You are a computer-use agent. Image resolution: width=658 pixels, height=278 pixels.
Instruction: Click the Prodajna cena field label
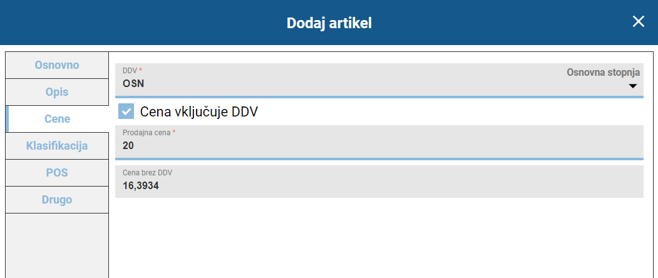pyautogui.click(x=147, y=133)
